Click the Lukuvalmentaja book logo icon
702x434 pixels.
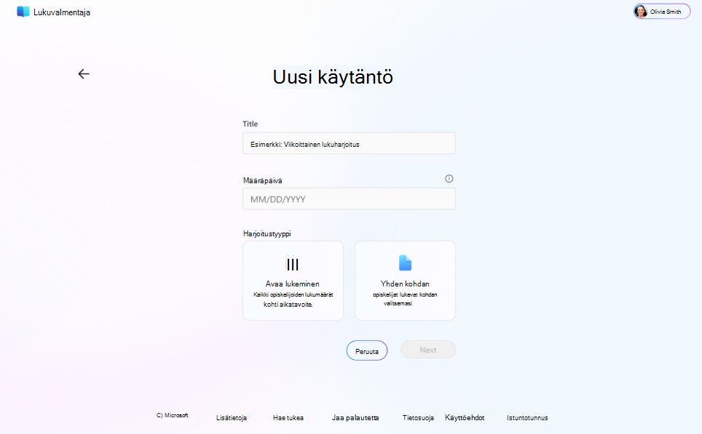click(x=23, y=12)
